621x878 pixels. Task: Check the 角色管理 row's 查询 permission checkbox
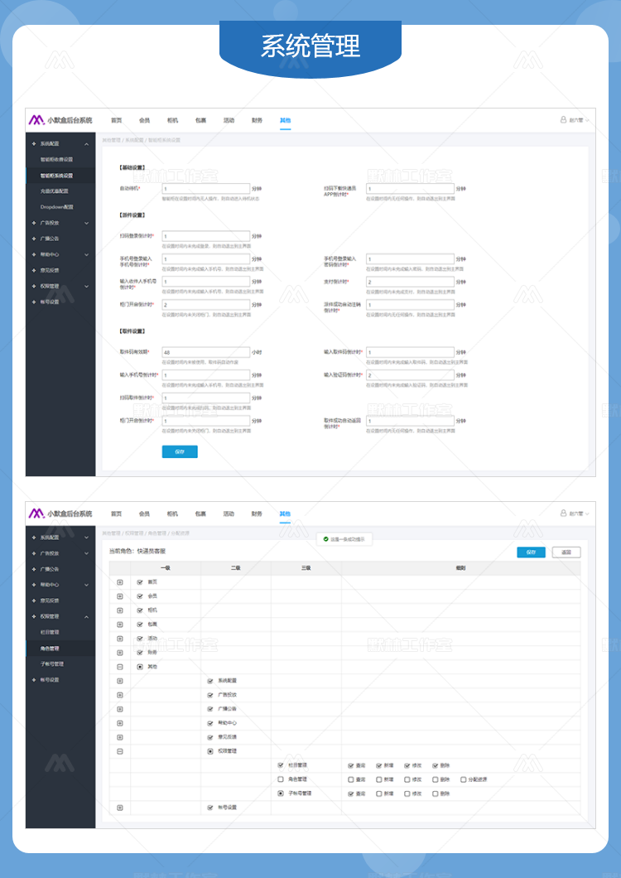click(351, 779)
